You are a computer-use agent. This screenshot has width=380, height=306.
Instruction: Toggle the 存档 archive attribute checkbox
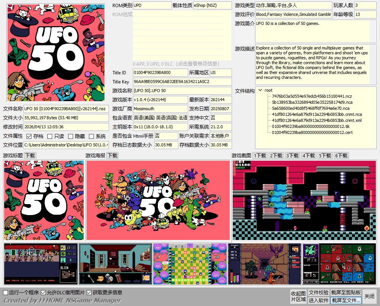coord(29,136)
